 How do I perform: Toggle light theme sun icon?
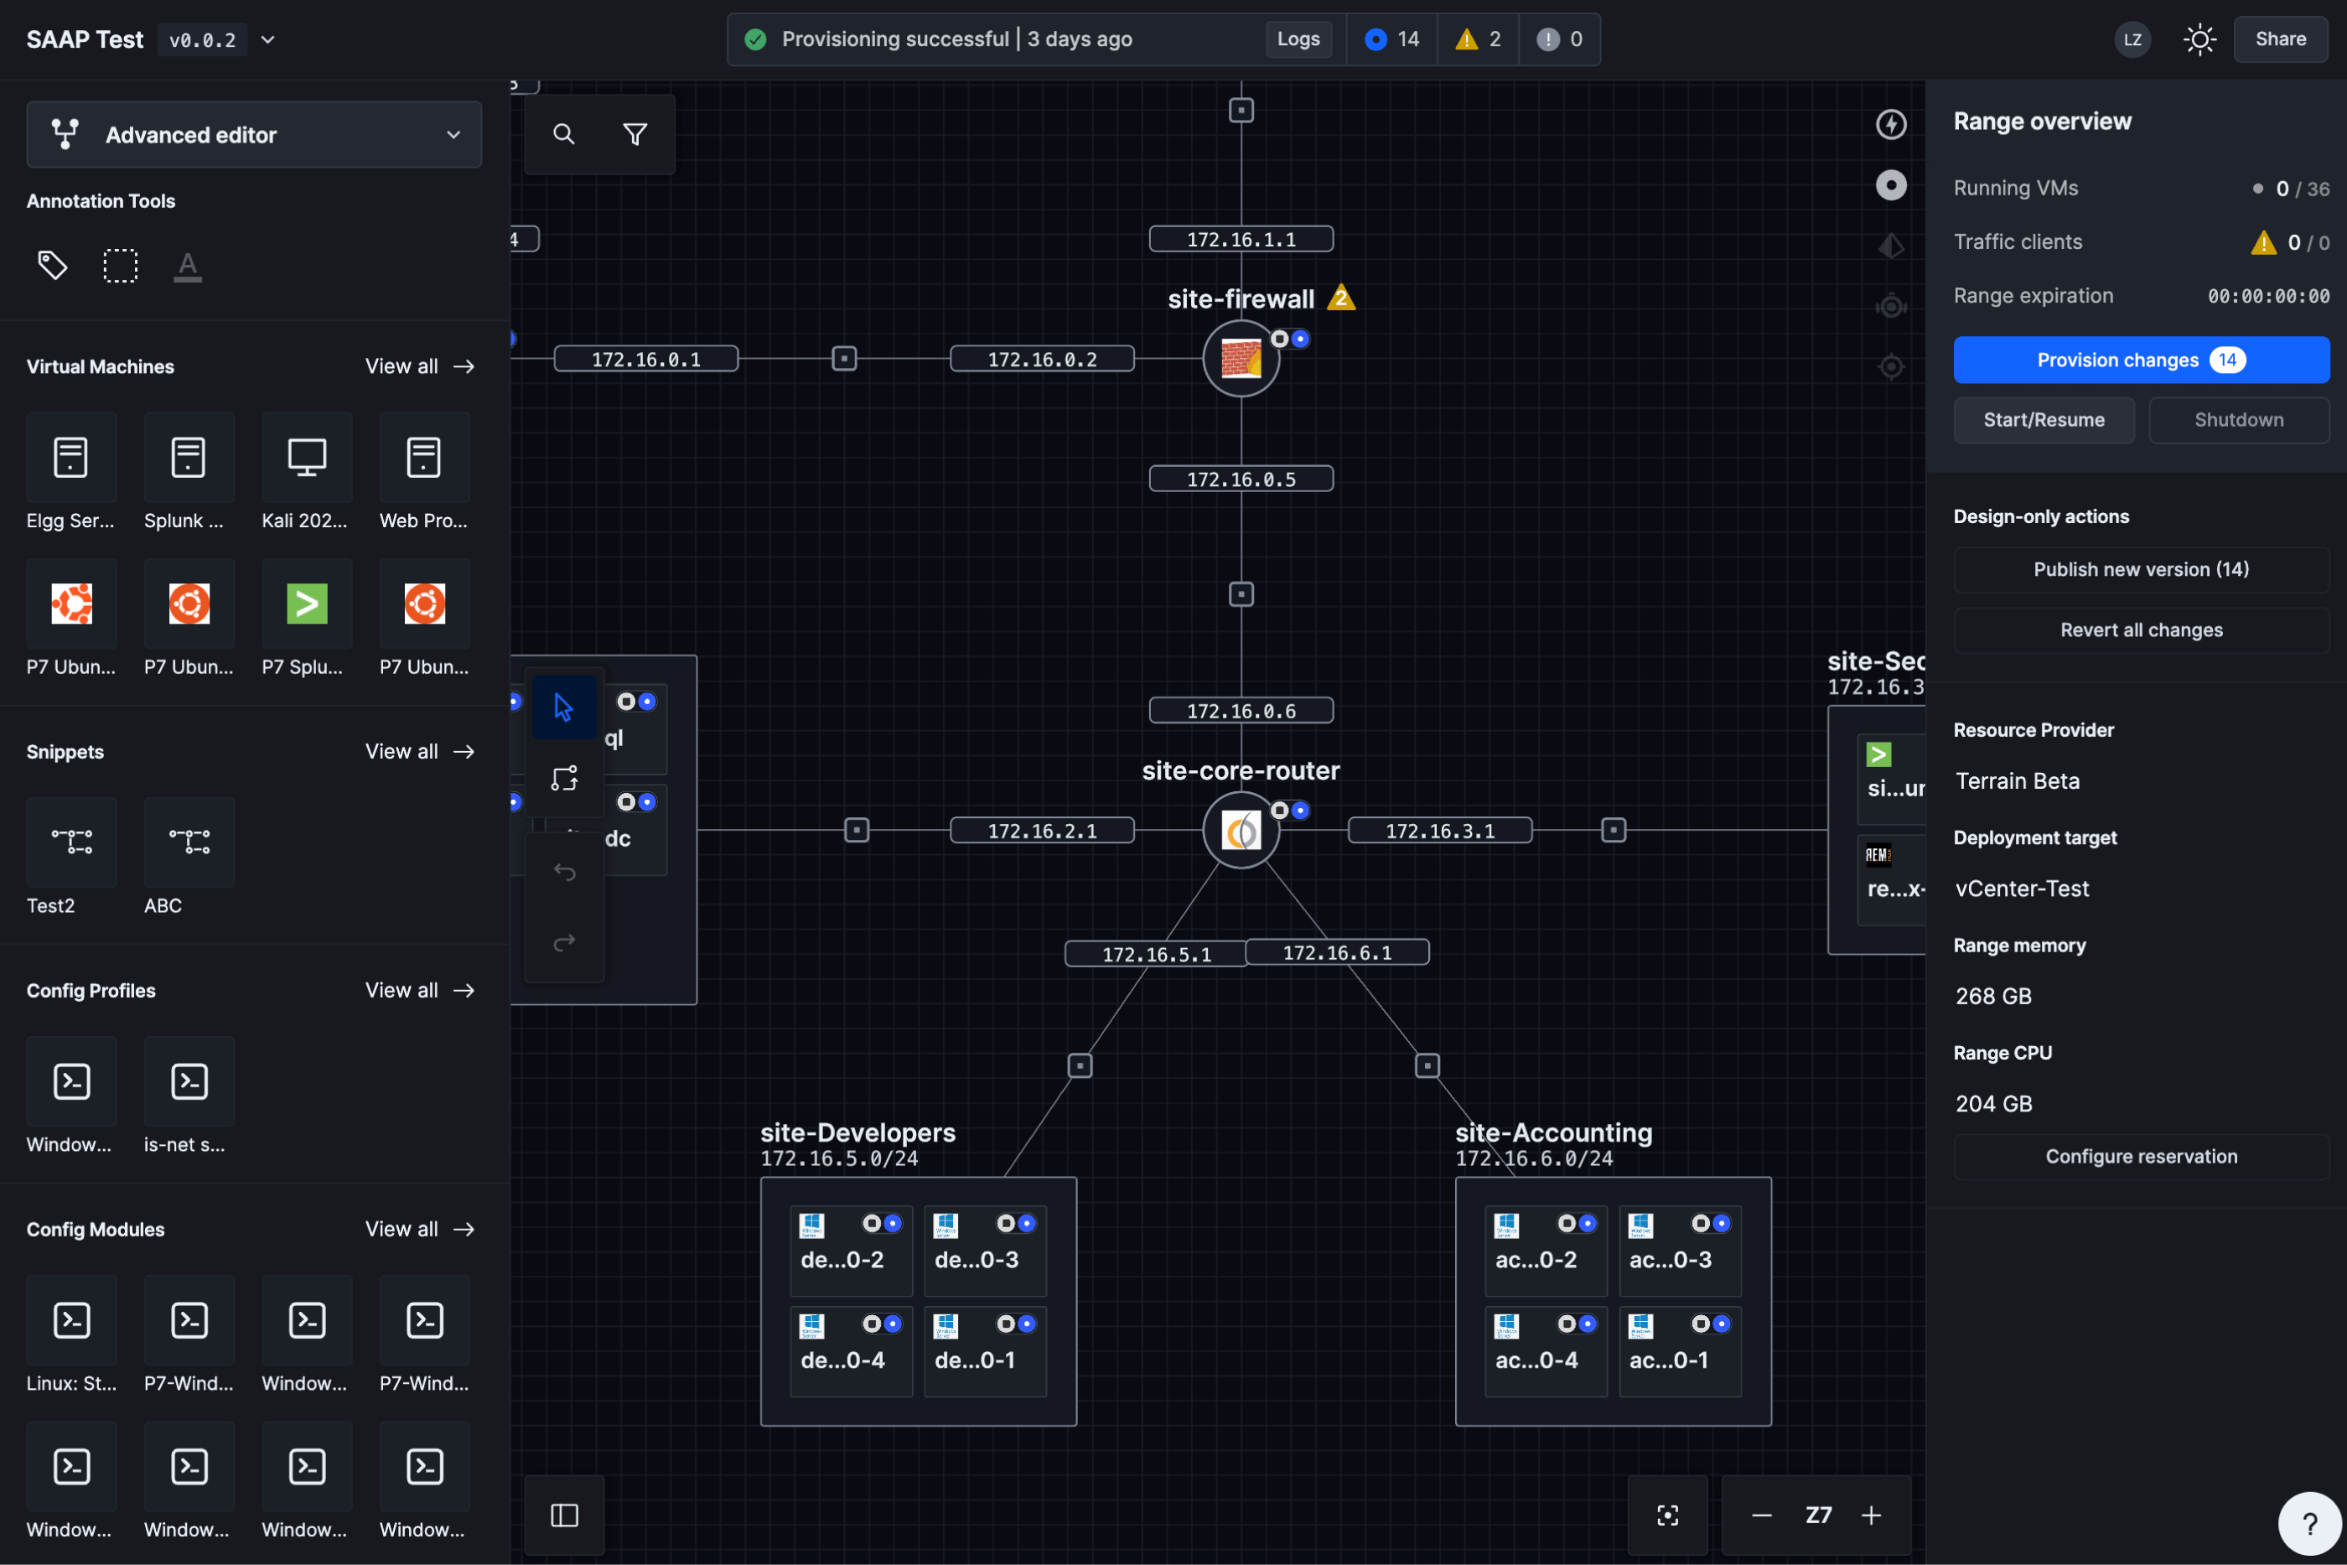click(2199, 39)
